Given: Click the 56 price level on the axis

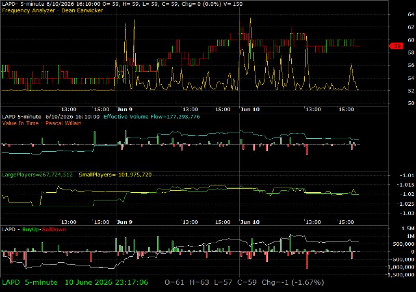Looking at the screenshot, I should [x=411, y=65].
